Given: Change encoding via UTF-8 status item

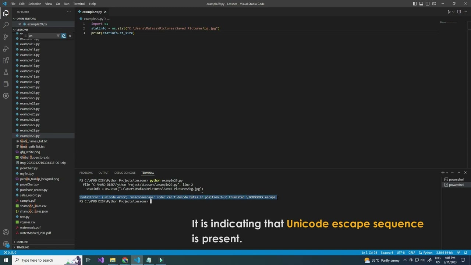Looking at the screenshot, I should 401,253.
